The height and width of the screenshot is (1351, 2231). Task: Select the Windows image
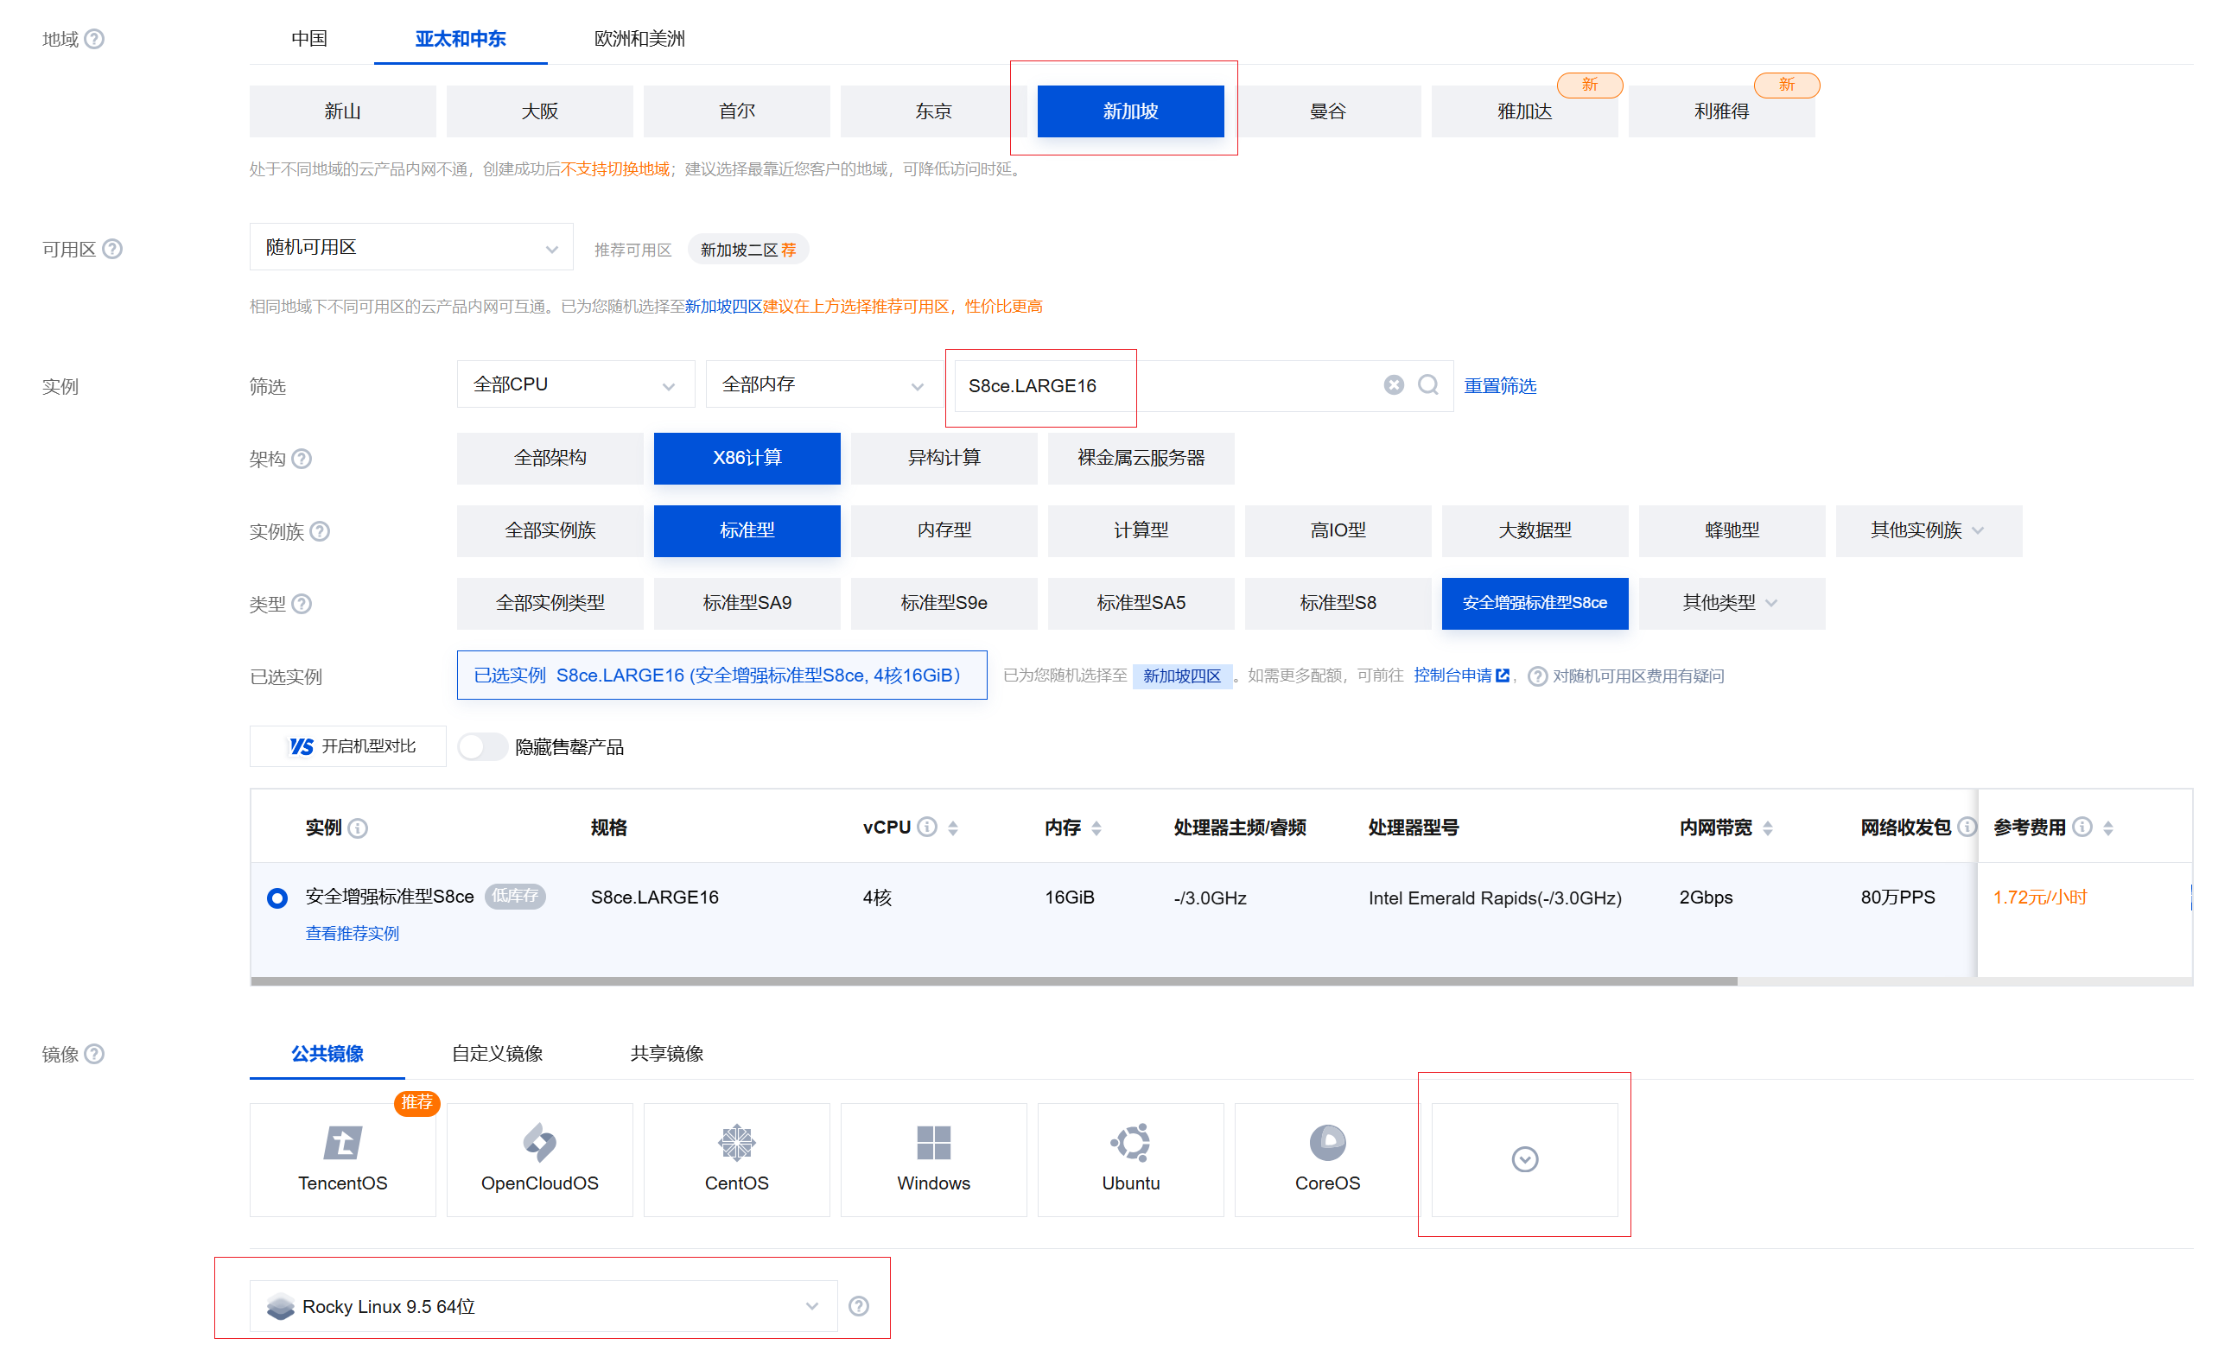tap(933, 1160)
